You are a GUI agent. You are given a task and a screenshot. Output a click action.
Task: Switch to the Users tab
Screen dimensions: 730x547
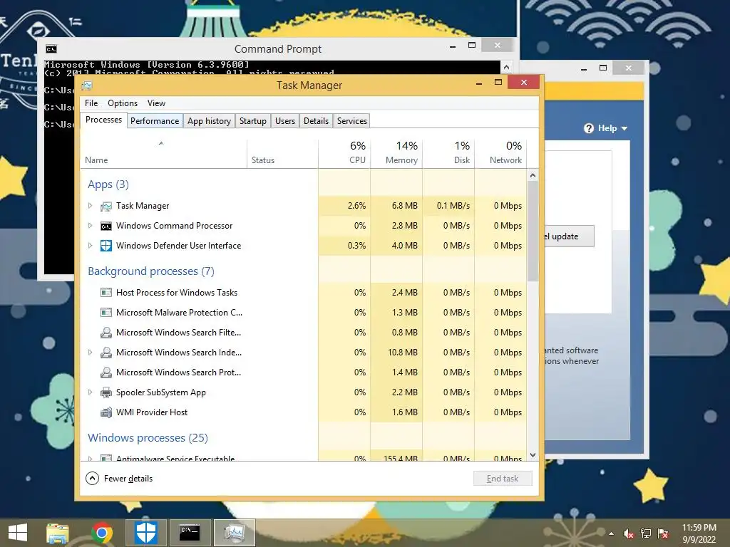[x=285, y=121]
